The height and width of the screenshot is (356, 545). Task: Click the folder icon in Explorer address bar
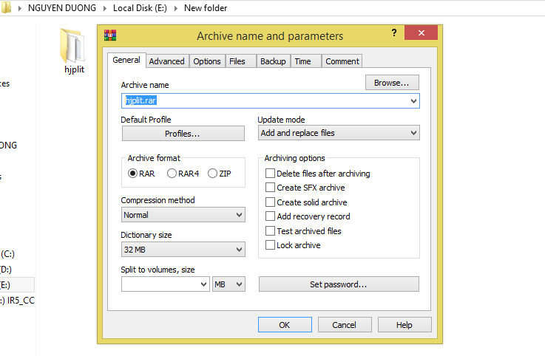[6, 7]
